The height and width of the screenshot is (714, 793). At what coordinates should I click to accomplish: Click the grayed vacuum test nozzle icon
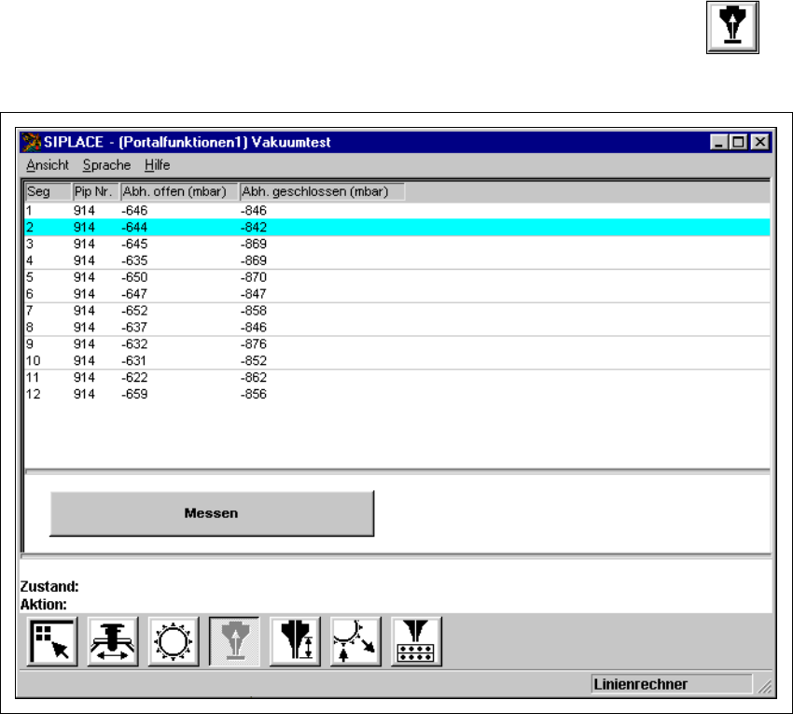tap(233, 642)
